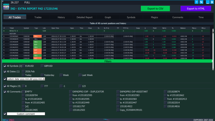
Task: Minimize the report pad panel
Action: click(208, 2)
